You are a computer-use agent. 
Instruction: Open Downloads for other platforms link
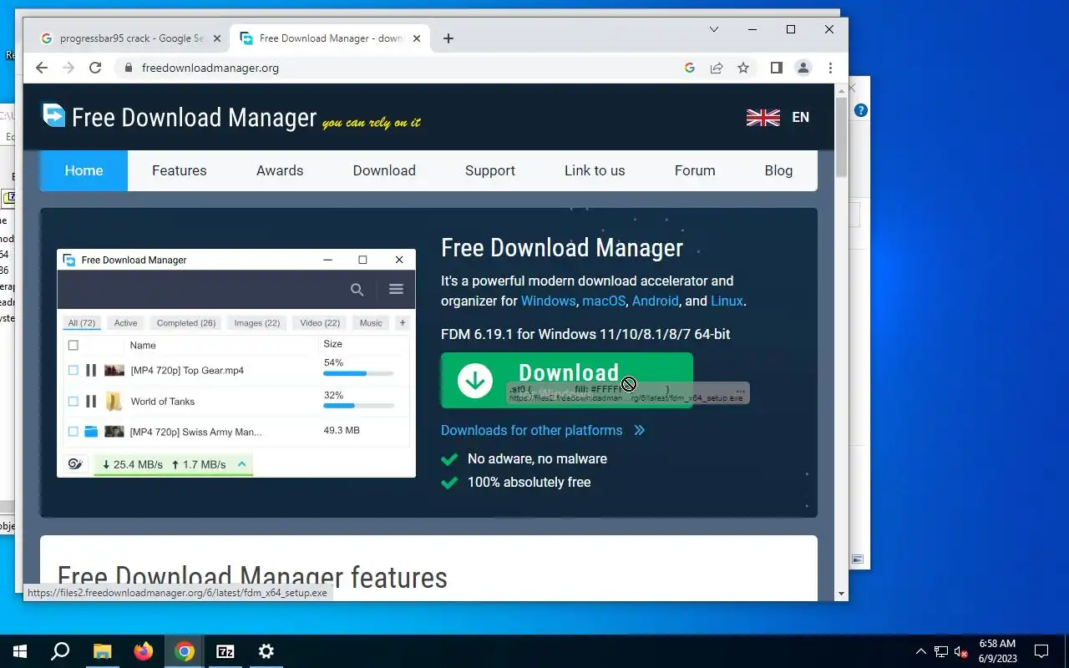pyautogui.click(x=531, y=431)
